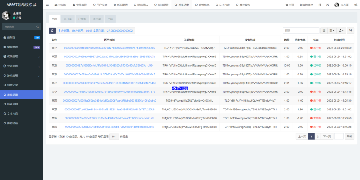The width and height of the screenshot is (360, 180).
Task: Toggle table card view icon
Action: pos(324,30)
